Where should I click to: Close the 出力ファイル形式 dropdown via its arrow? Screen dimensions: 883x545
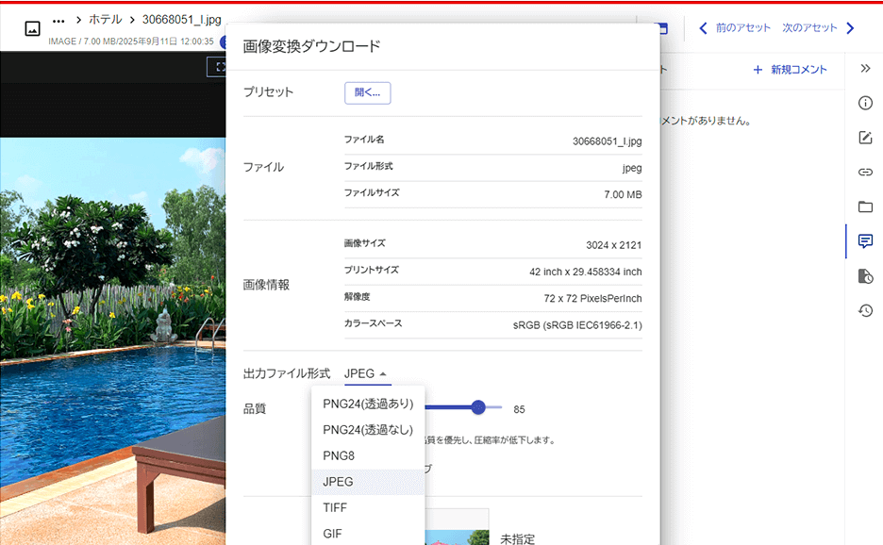385,372
